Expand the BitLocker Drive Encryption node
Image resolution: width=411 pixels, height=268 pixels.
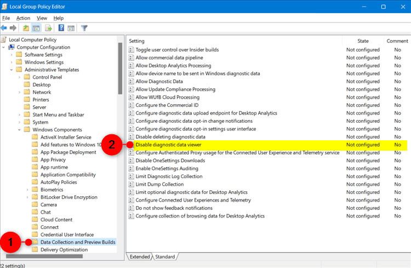tap(27, 197)
